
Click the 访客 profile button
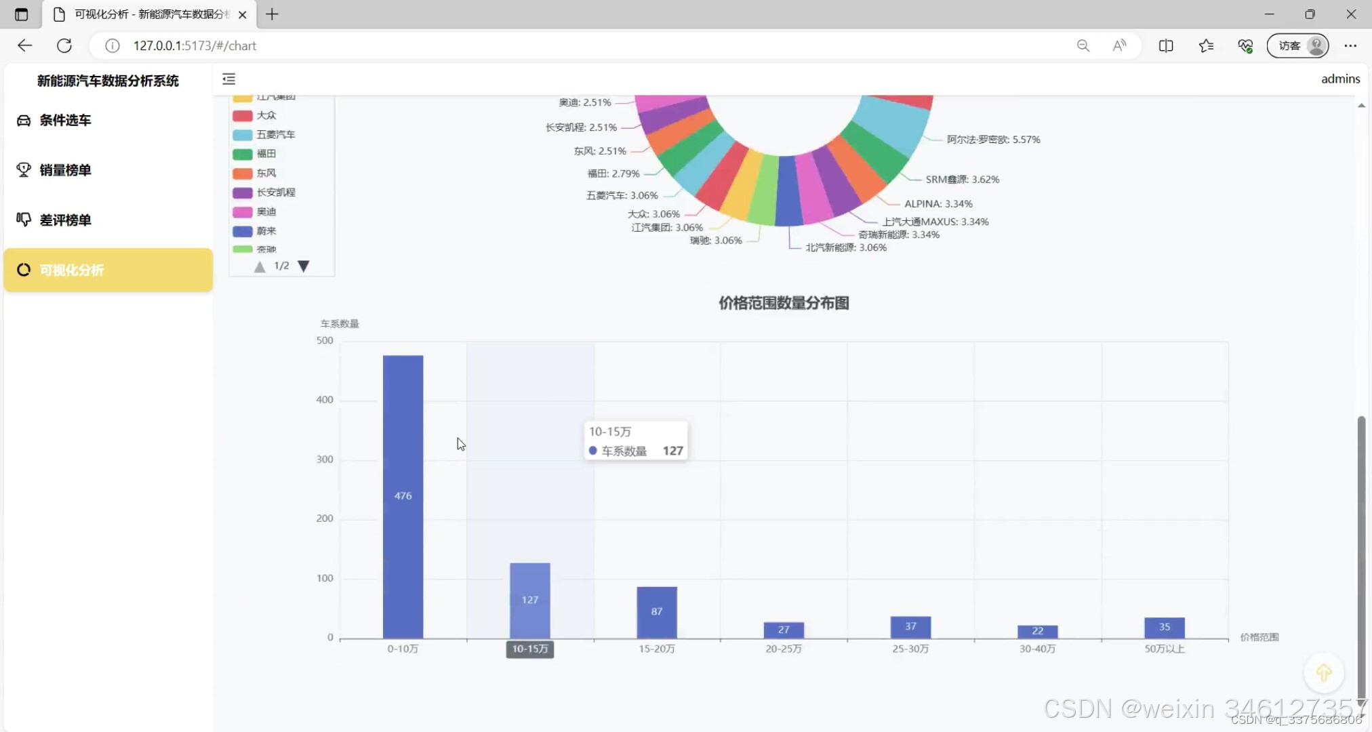(x=1297, y=45)
